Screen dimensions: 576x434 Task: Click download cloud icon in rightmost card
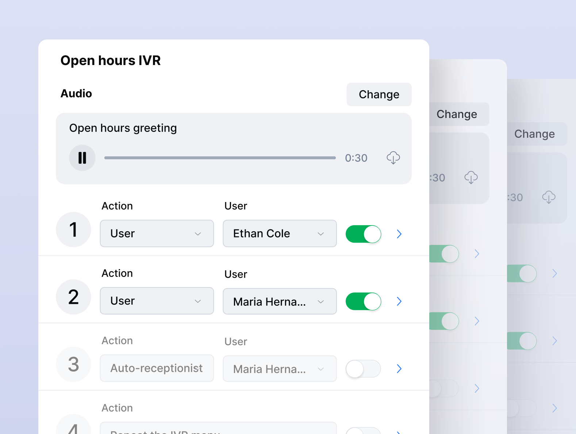pyautogui.click(x=549, y=197)
